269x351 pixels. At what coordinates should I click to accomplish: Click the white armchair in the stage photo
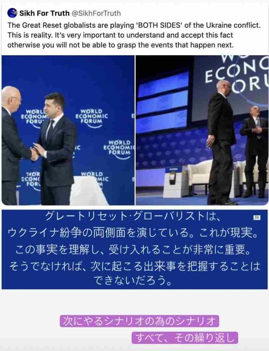tap(200, 175)
